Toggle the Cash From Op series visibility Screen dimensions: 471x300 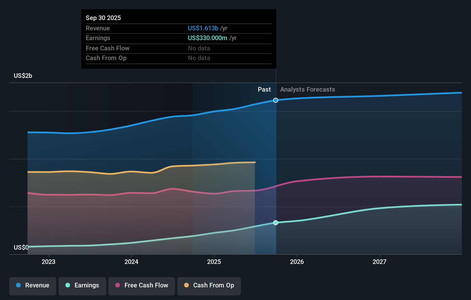click(209, 285)
